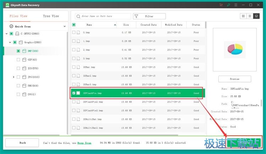Select the 3DBar2.bmp file name
The width and height of the screenshot is (266, 154).
point(90,76)
